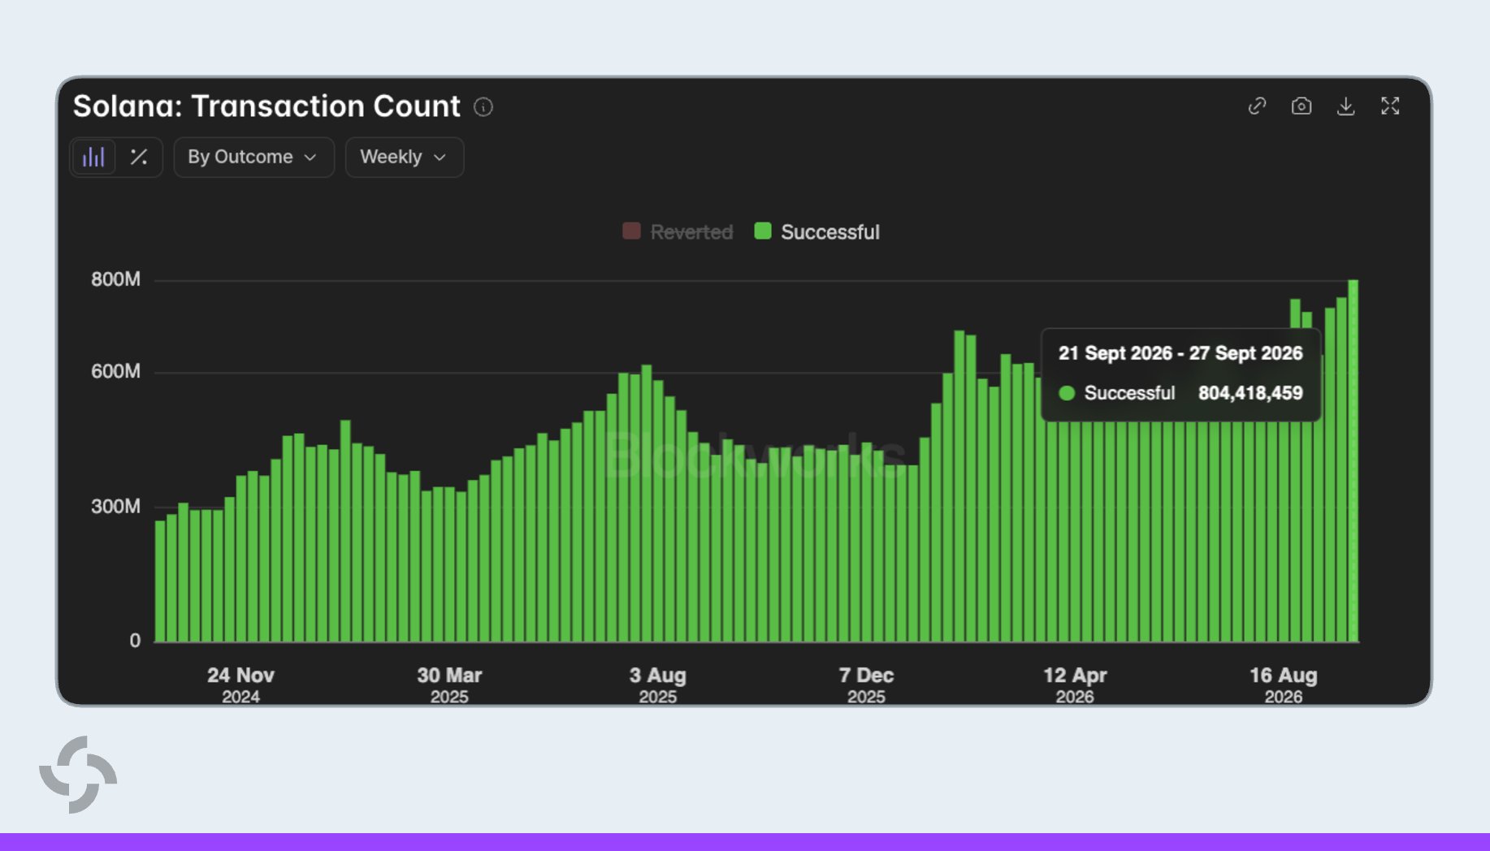
Task: Click the 24 Nov 2024 axis label
Action: coord(240,685)
